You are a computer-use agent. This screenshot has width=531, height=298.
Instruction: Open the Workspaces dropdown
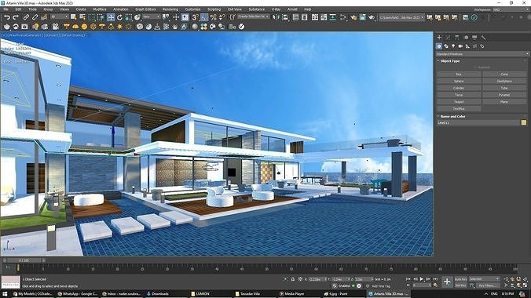[511, 9]
